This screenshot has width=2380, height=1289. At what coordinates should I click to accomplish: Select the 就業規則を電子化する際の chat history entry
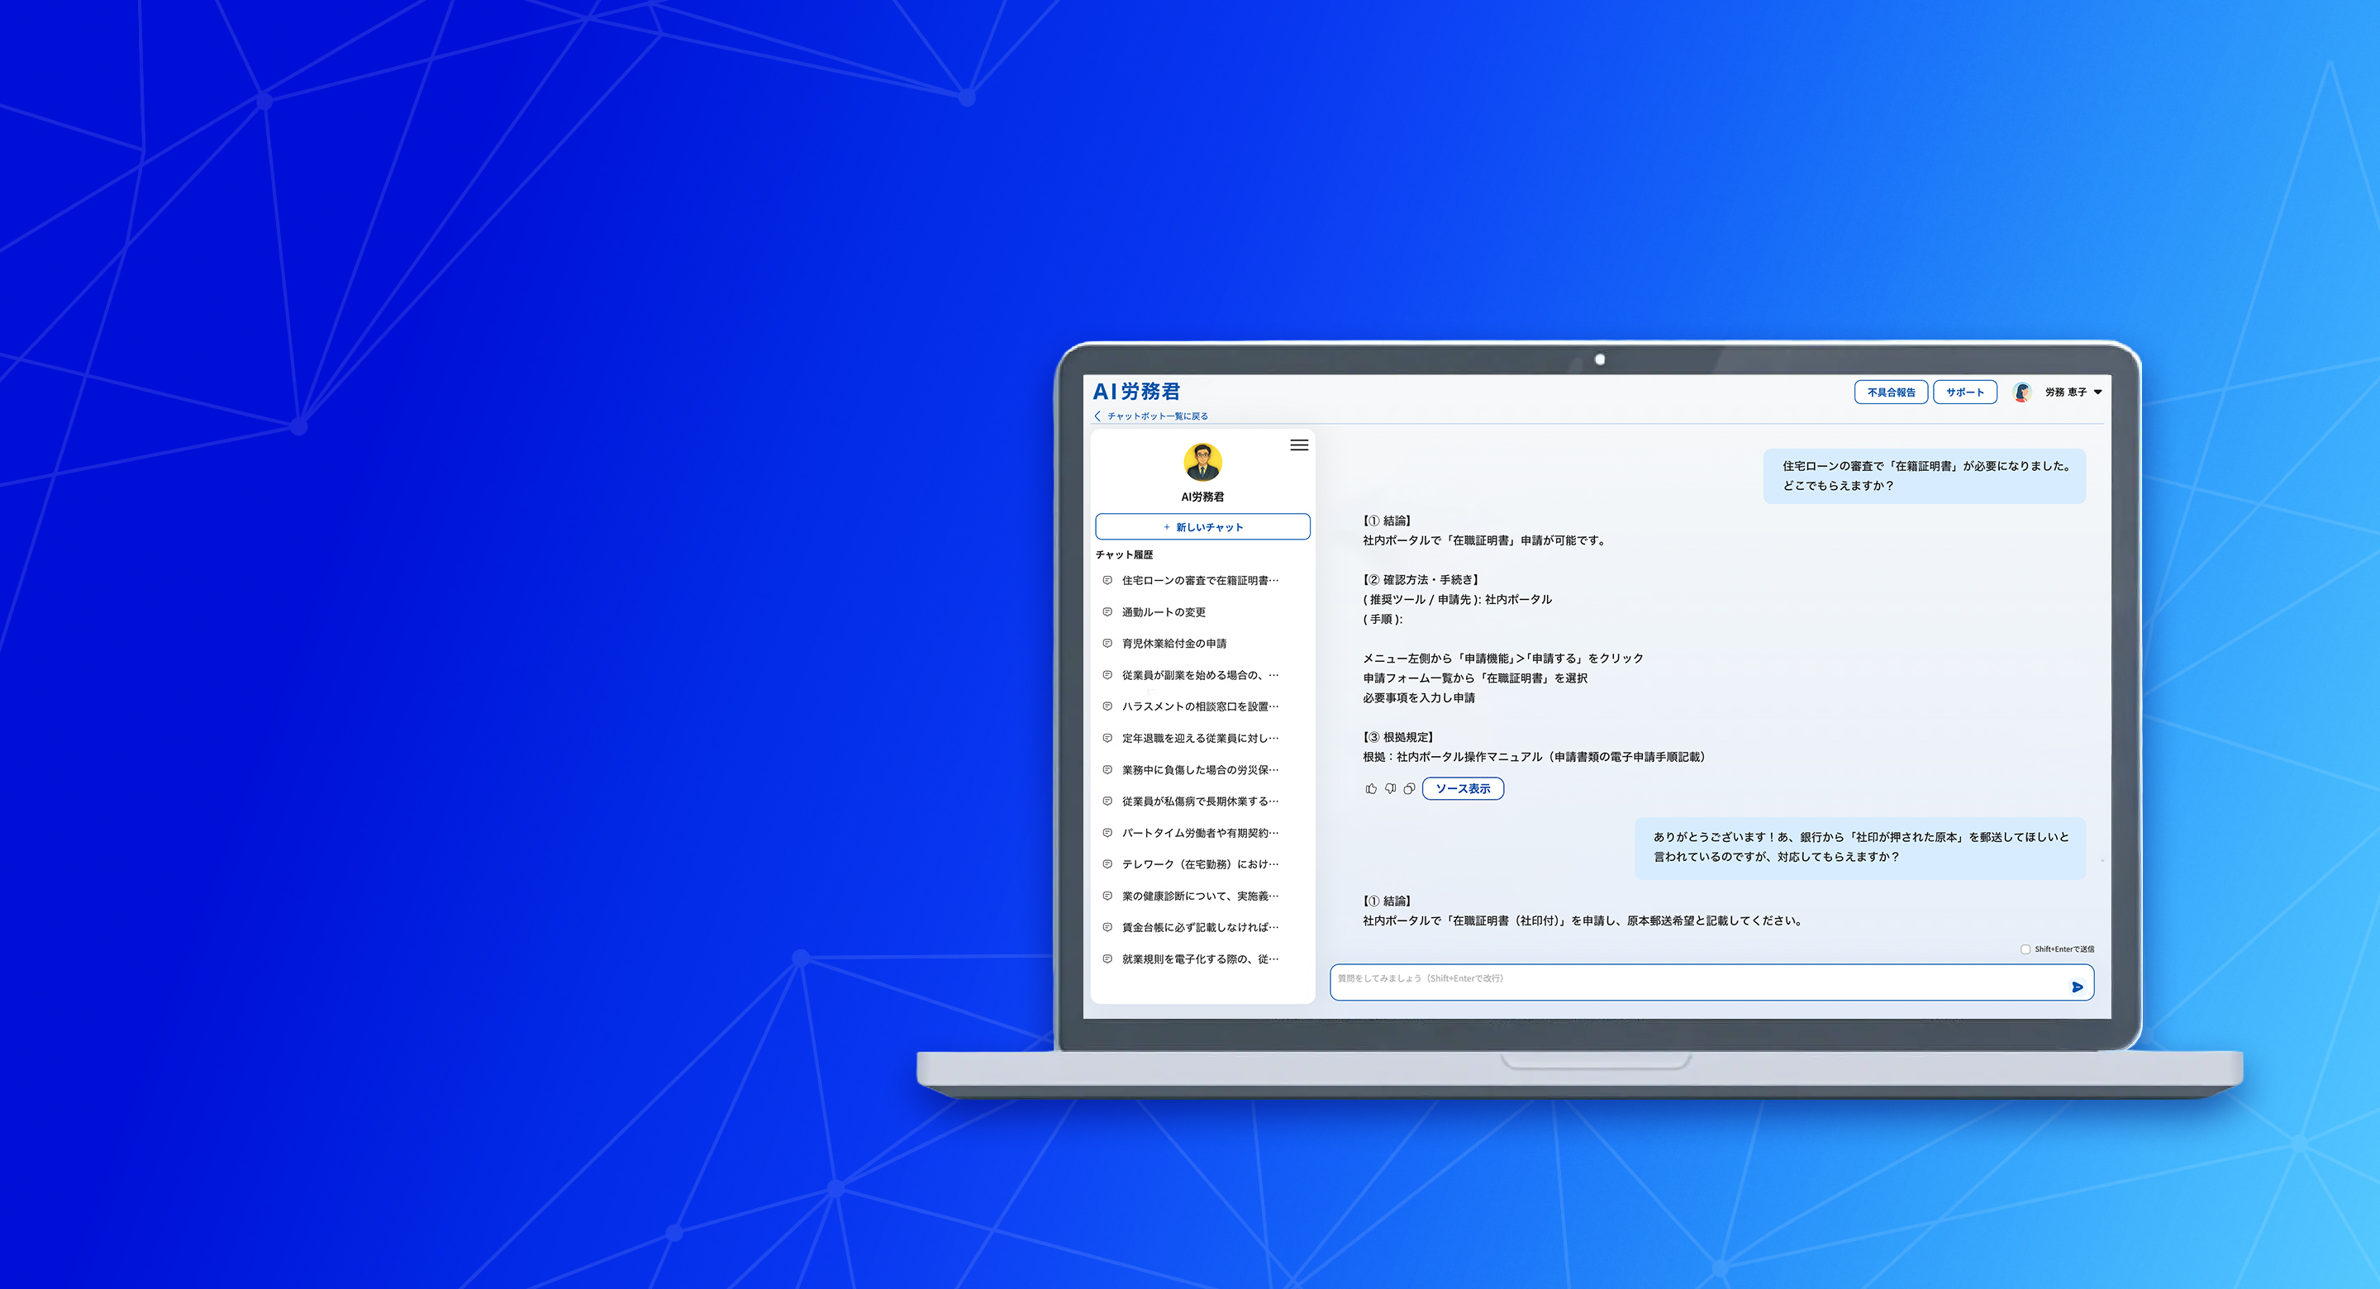[1199, 959]
